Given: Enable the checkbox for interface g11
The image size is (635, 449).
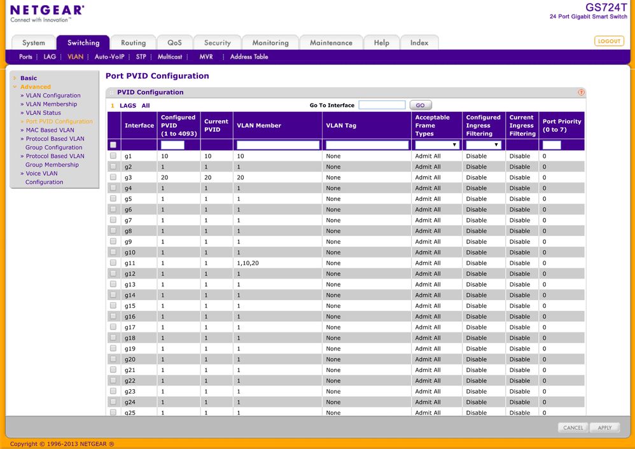Looking at the screenshot, I should click(x=113, y=263).
